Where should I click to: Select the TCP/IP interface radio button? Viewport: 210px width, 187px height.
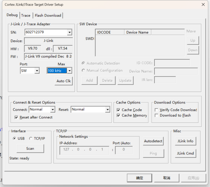tap(31, 138)
